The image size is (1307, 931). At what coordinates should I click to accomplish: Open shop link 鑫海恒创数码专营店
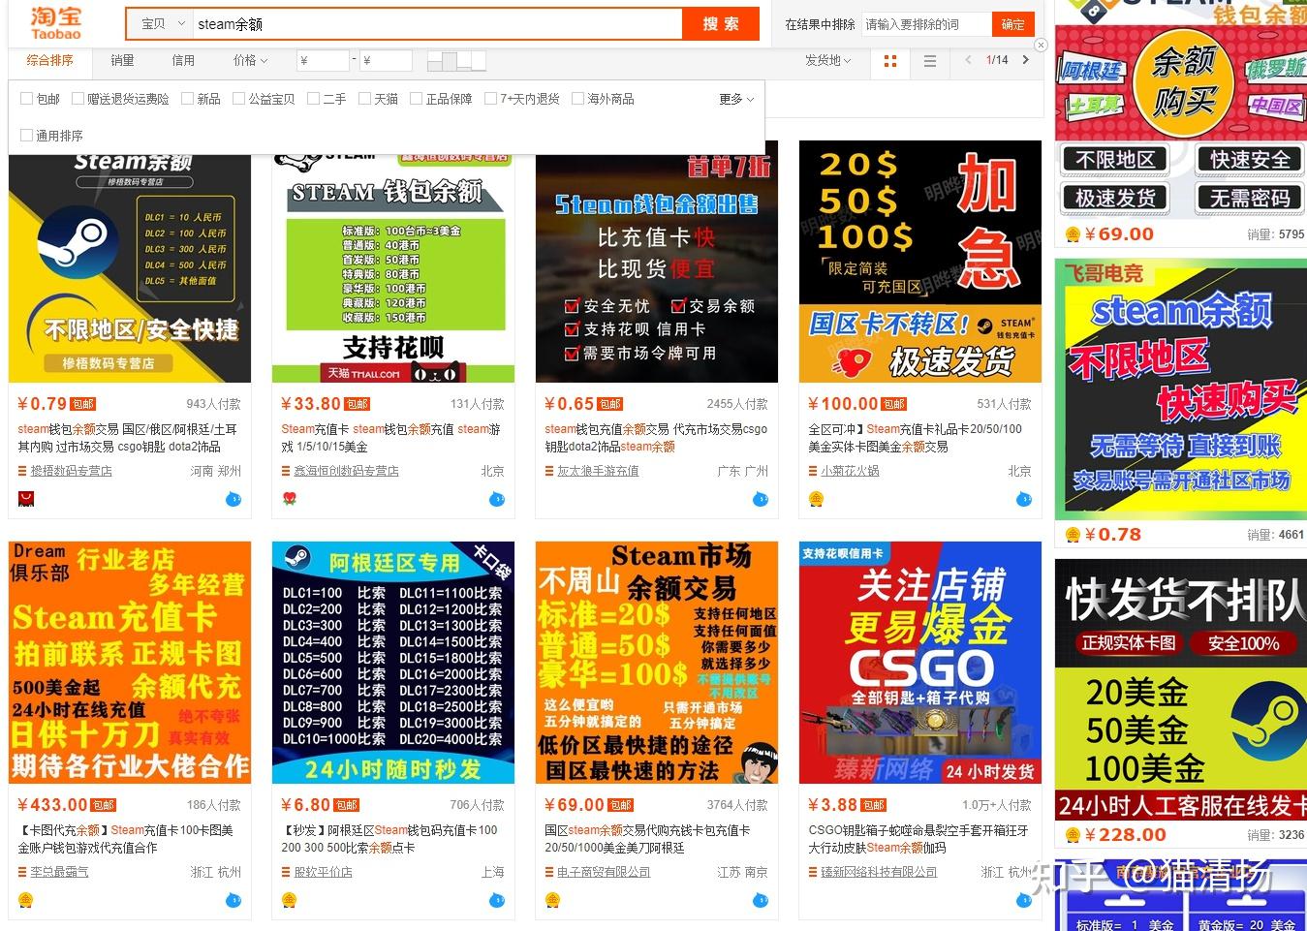[346, 471]
